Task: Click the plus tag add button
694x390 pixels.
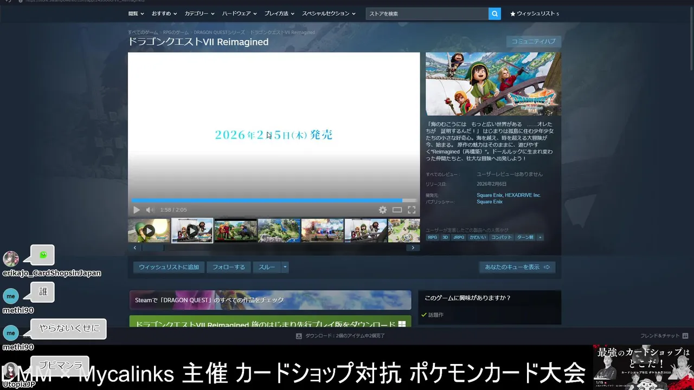Action: [540, 237]
